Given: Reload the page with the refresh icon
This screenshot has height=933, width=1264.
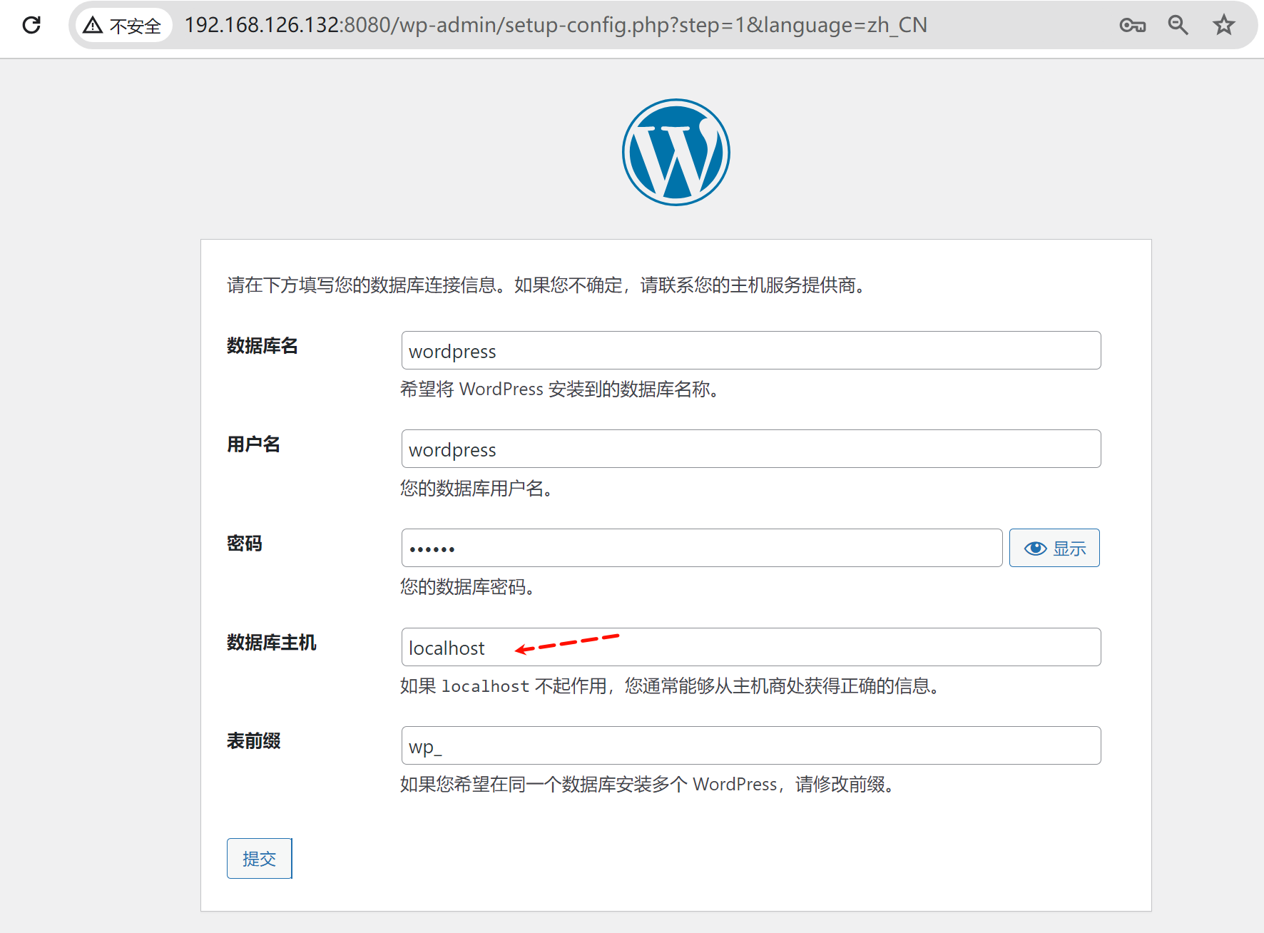Looking at the screenshot, I should (31, 25).
